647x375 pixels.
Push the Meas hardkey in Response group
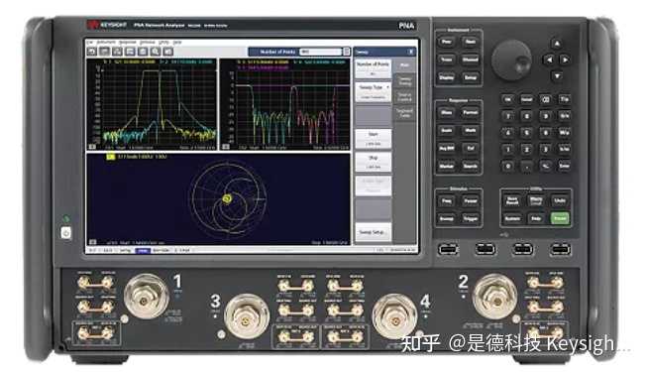click(446, 112)
